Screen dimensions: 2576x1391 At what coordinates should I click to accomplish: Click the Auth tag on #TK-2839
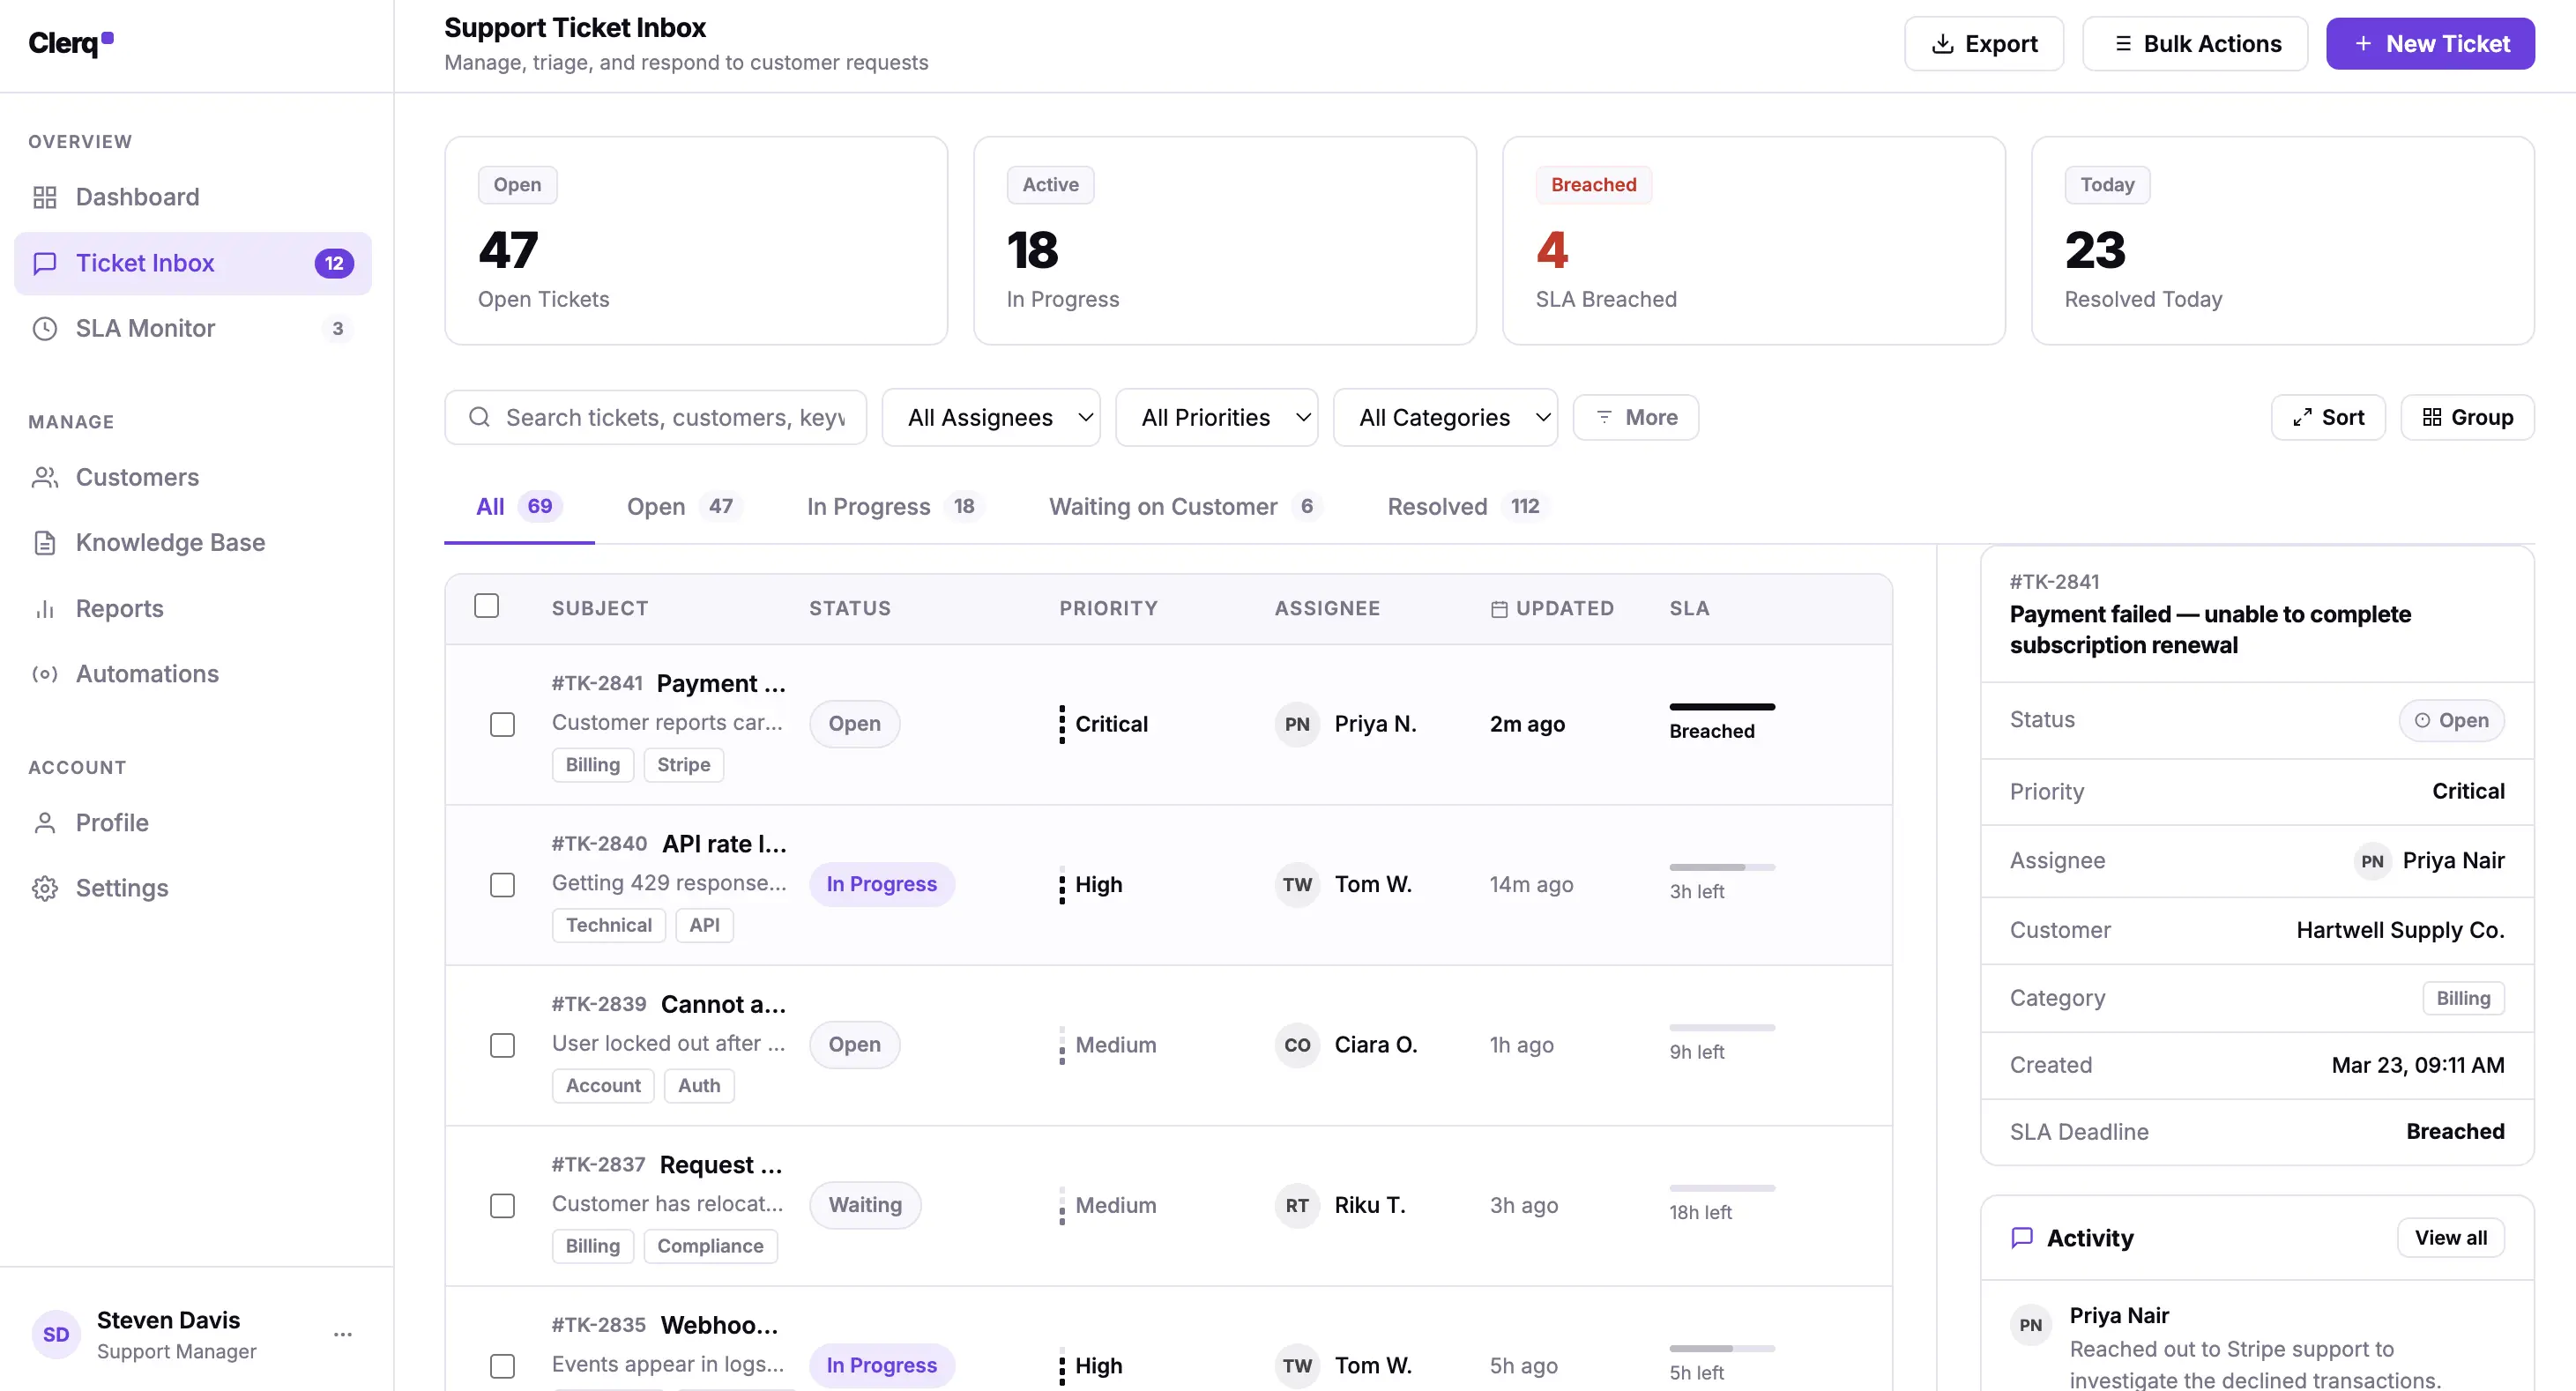(x=699, y=1086)
